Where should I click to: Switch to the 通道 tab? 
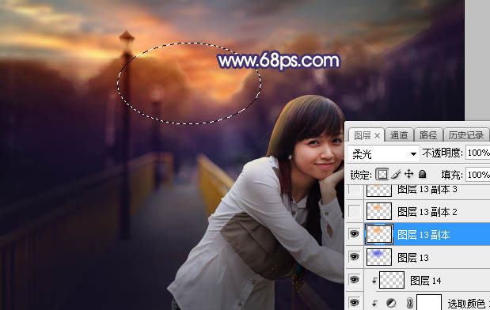pos(399,135)
